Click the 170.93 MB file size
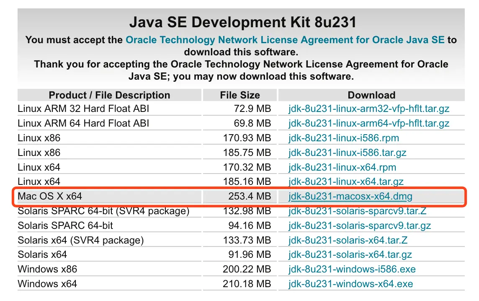Viewport: 479px width, 301px height. pyautogui.click(x=247, y=138)
